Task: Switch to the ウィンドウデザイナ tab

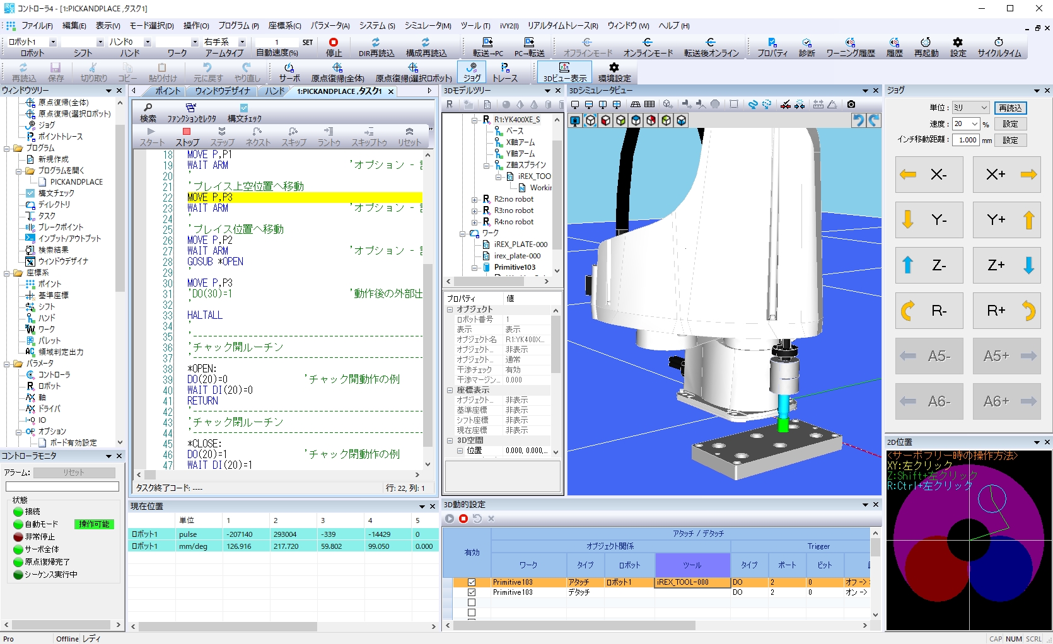Action: (x=222, y=91)
